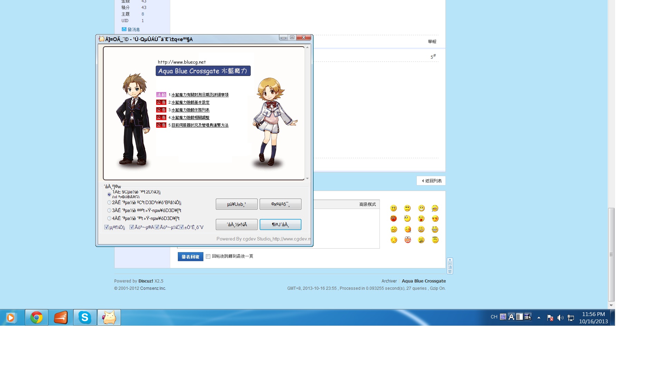This screenshot has width=663, height=373.
Task: Open the IME tool menu button
Action: (528, 317)
